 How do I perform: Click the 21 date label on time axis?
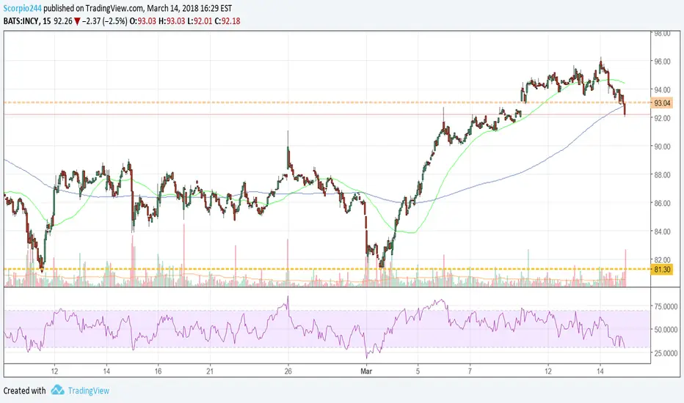tap(210, 371)
